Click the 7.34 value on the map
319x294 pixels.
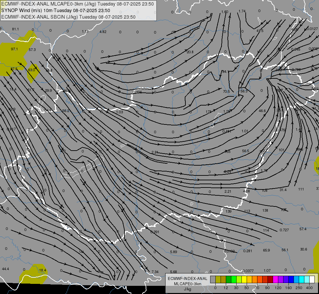(155, 272)
